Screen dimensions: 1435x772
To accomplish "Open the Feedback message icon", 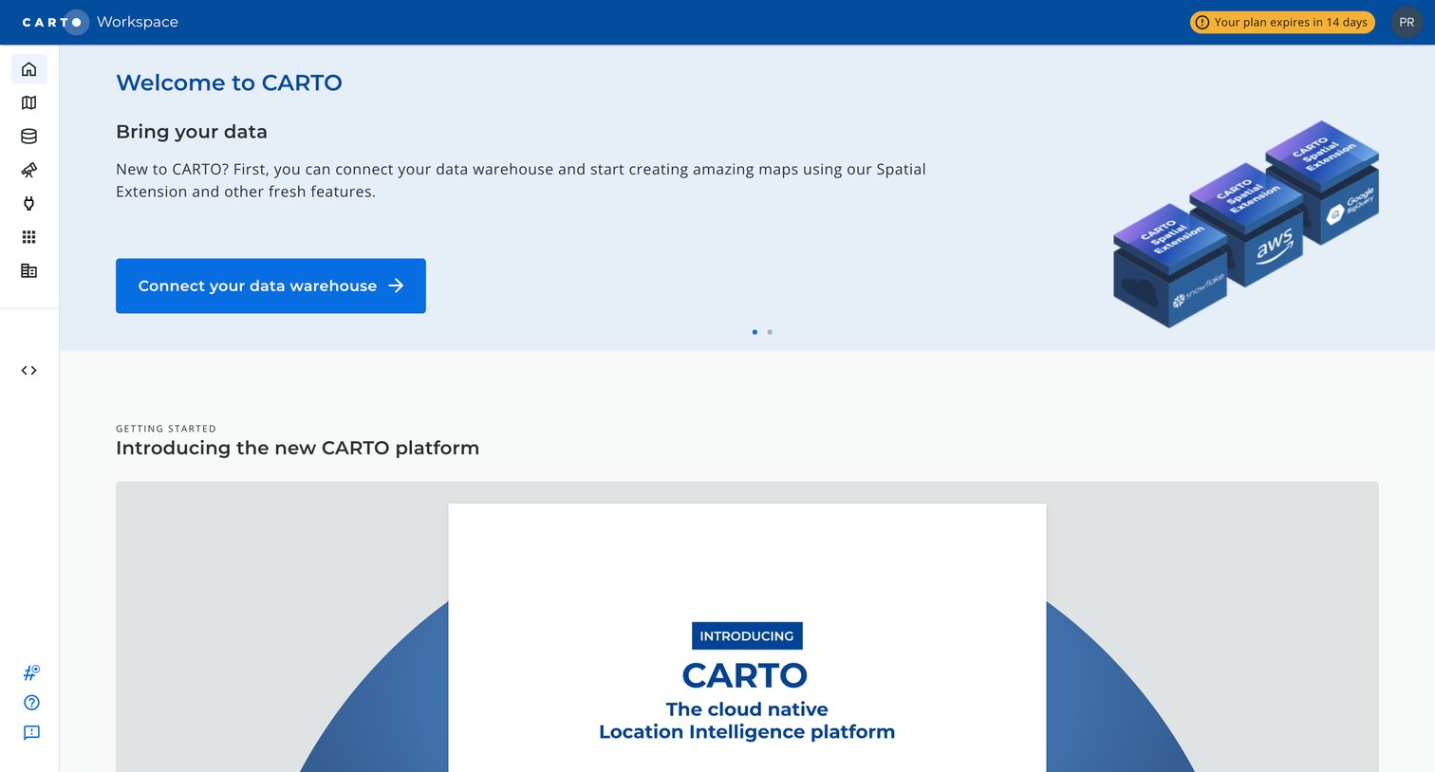I will click(31, 733).
